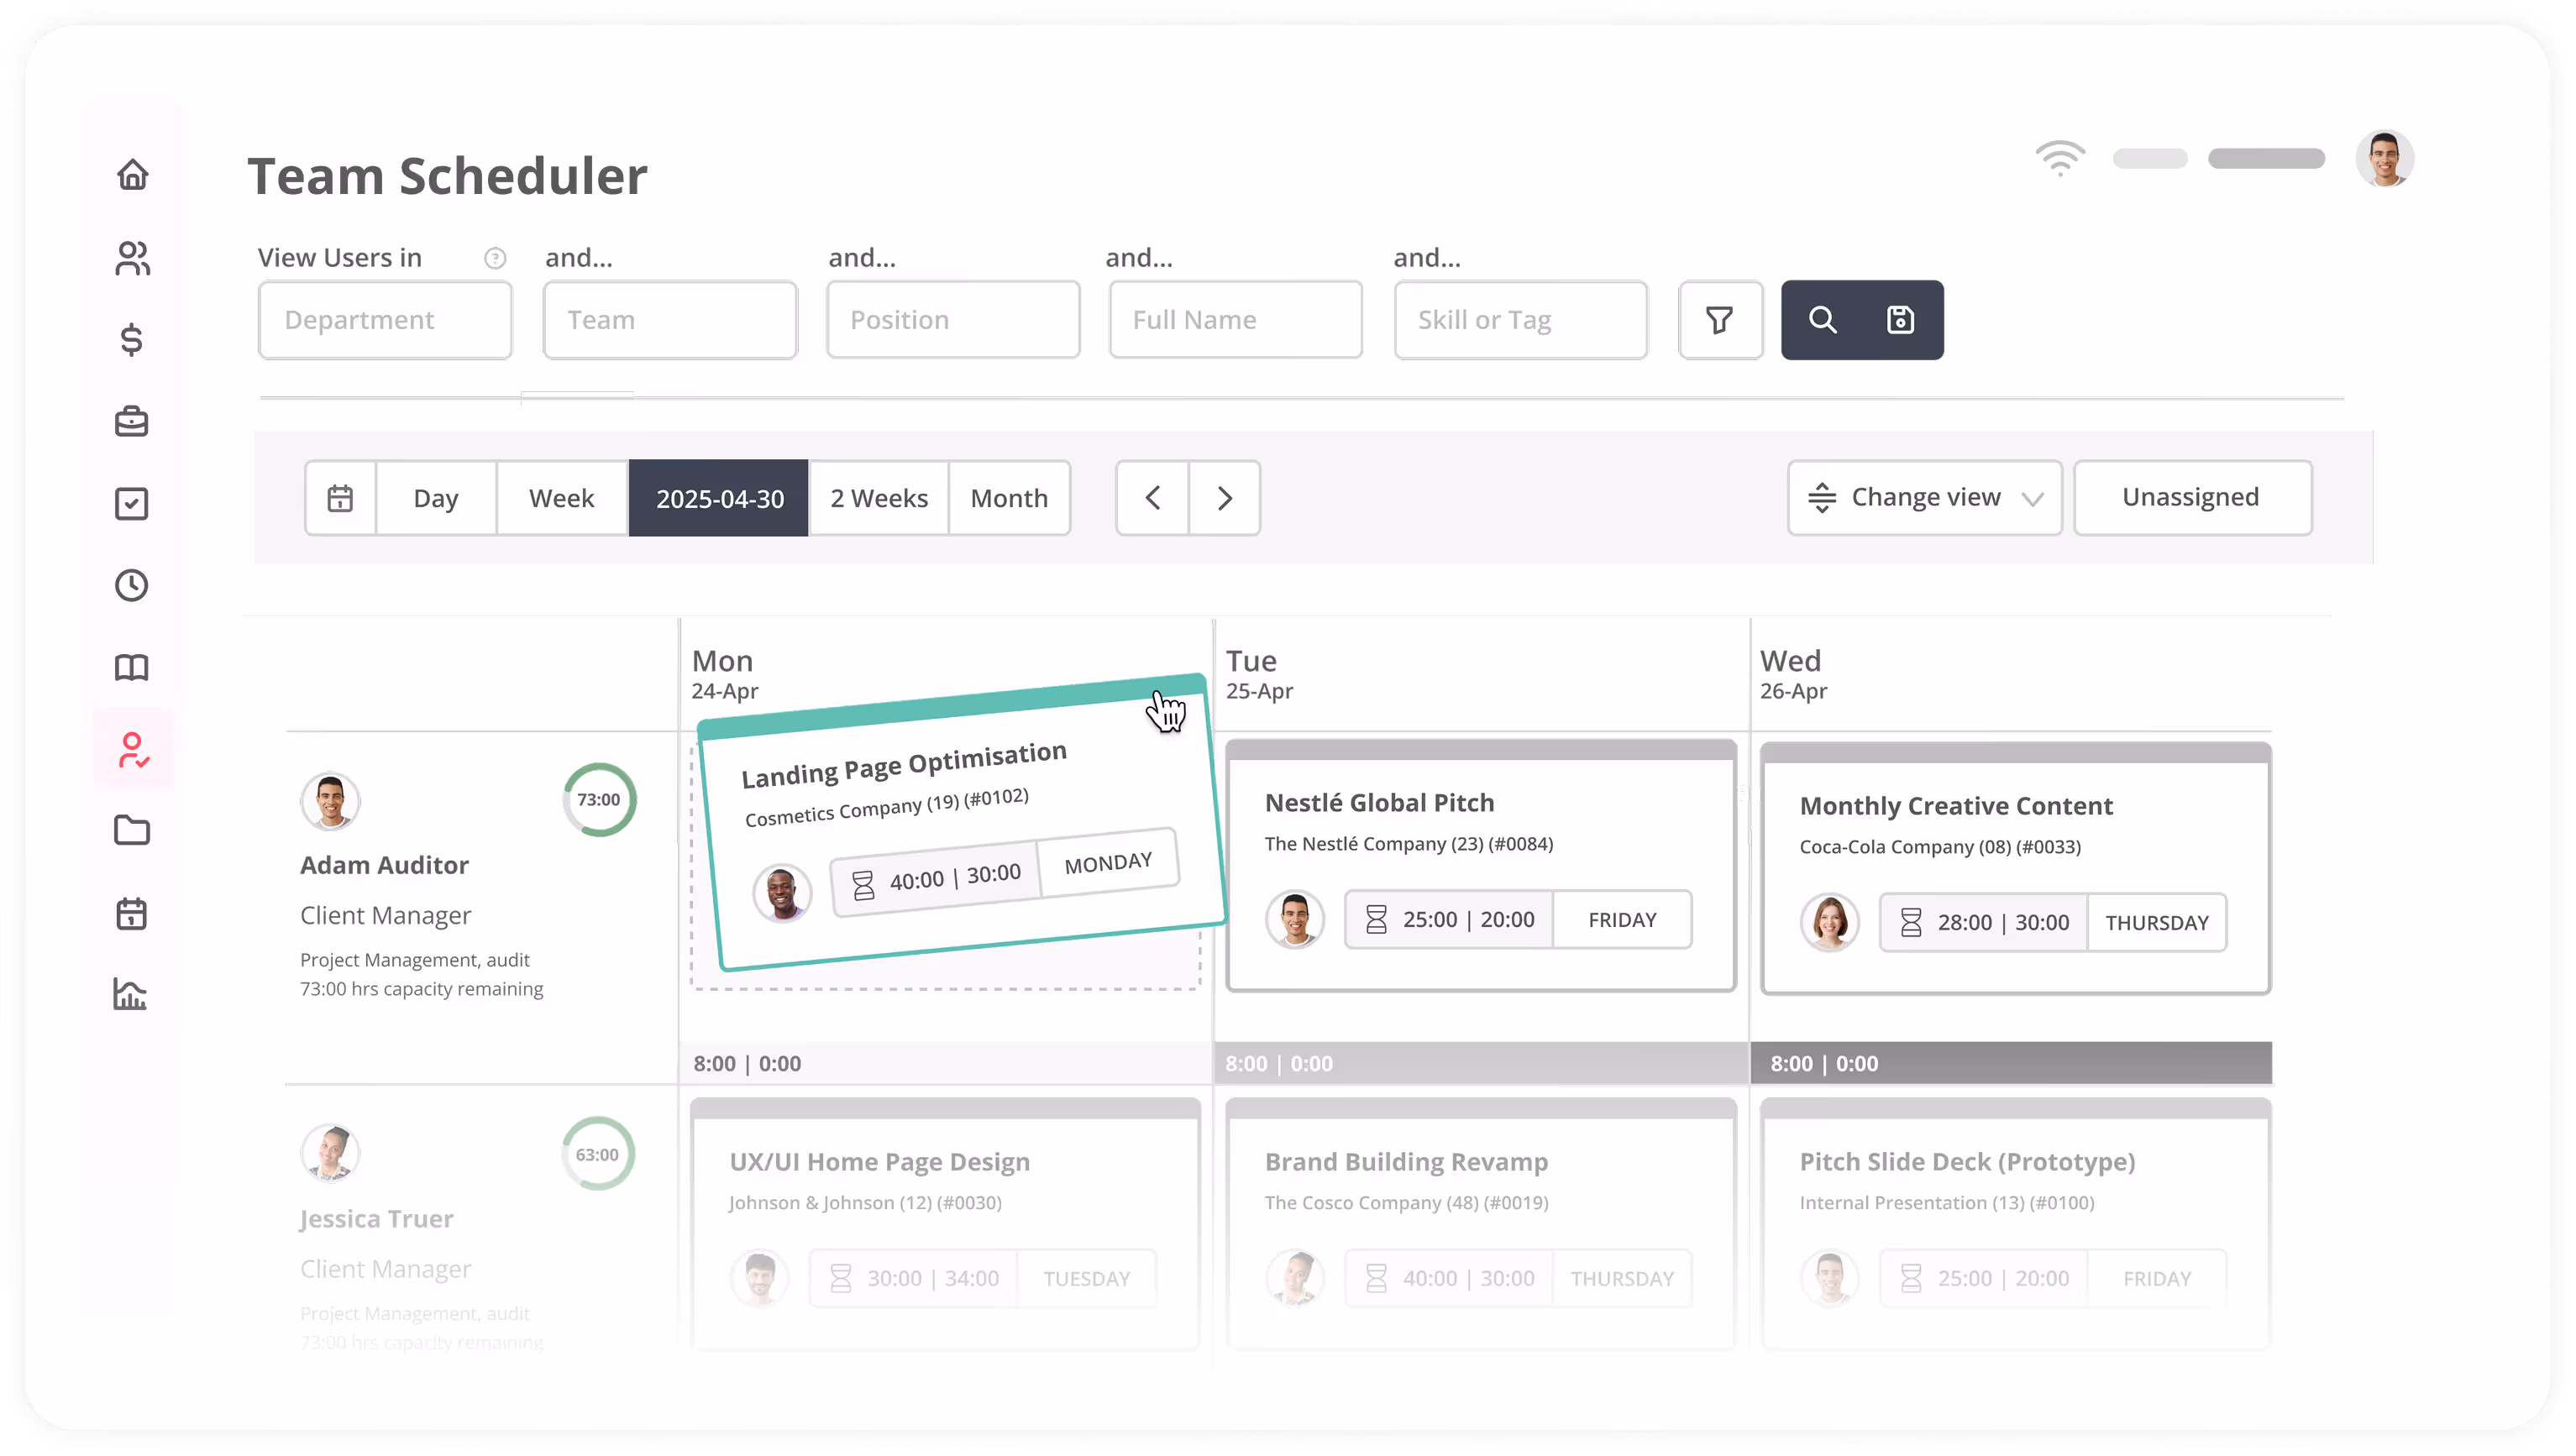Image resolution: width=2576 pixels, height=1456 pixels.
Task: Click the search icon in the dark toolbar
Action: [1823, 320]
